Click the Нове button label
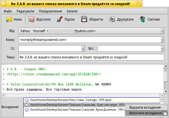169x118 pixels. [x=18, y=19]
